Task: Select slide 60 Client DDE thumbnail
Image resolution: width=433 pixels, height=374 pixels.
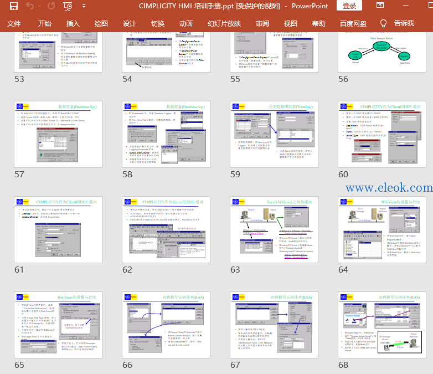Action: click(x=382, y=134)
